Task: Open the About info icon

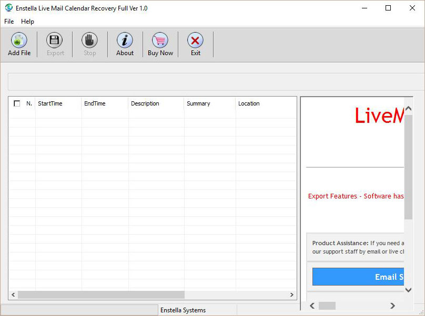Action: [125, 40]
